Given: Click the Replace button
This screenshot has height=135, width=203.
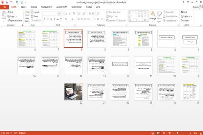Looking at the screenshot, I should [x=186, y=17].
